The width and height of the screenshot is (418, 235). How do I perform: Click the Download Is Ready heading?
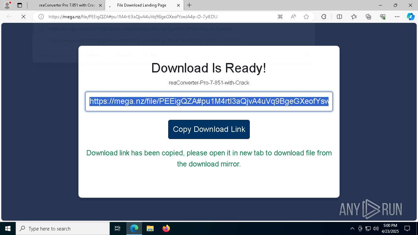tap(209, 68)
